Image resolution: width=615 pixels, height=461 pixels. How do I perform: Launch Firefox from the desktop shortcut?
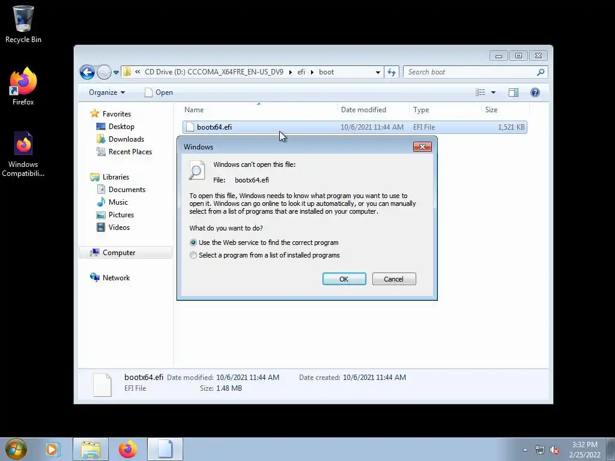pyautogui.click(x=23, y=86)
